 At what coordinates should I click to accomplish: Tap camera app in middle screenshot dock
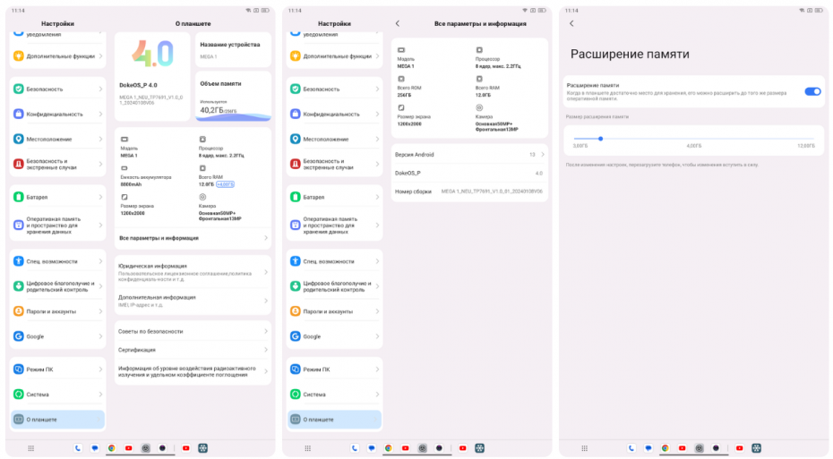click(x=440, y=448)
